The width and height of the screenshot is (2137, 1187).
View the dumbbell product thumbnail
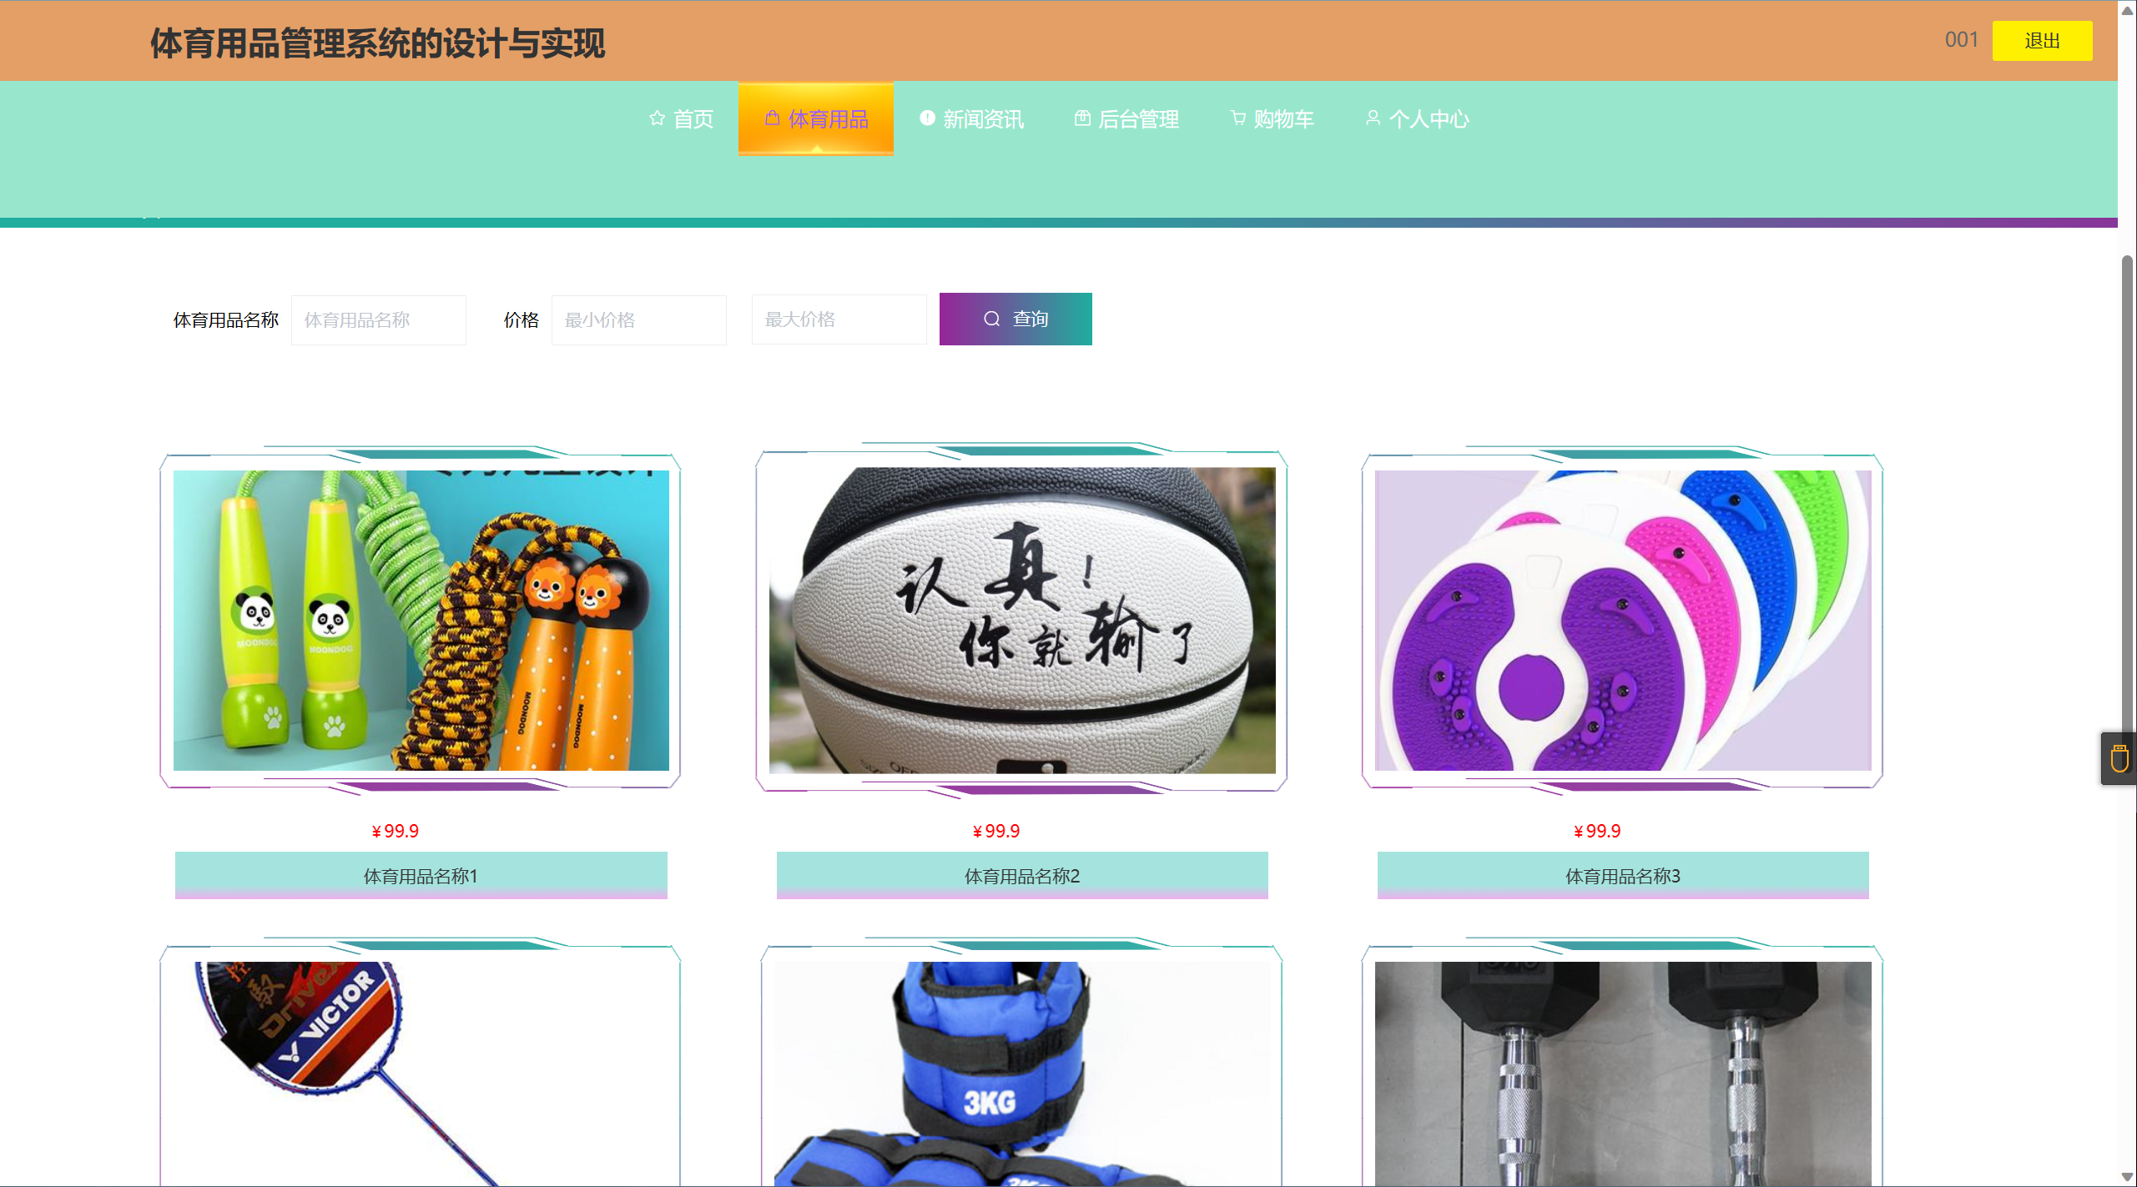pos(1622,1072)
